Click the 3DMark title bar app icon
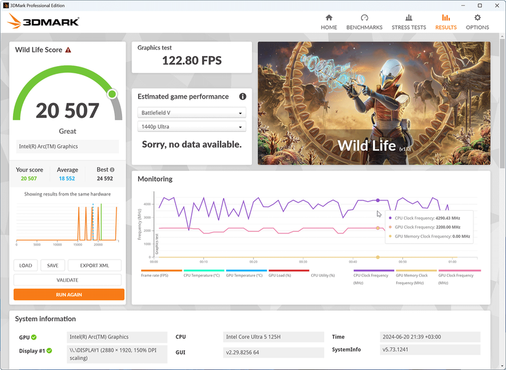The image size is (506, 370). click(6, 6)
